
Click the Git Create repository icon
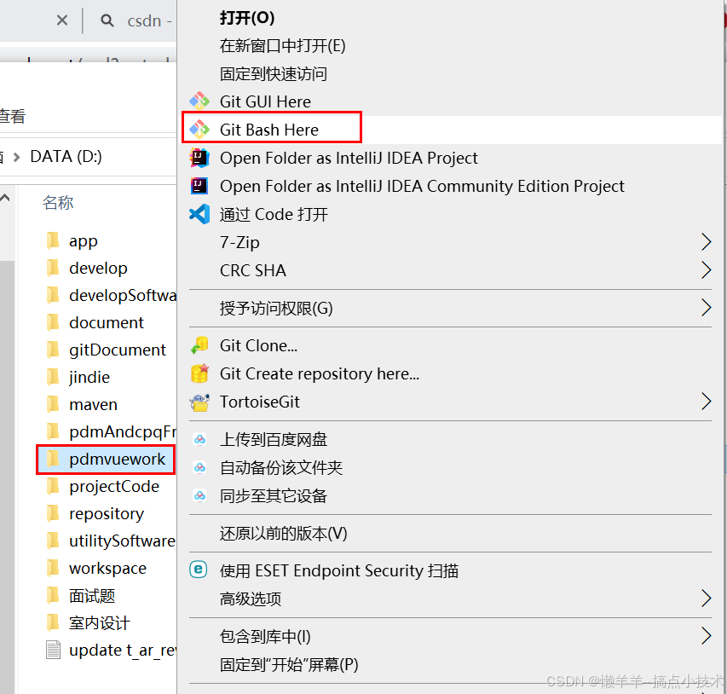[x=199, y=373]
